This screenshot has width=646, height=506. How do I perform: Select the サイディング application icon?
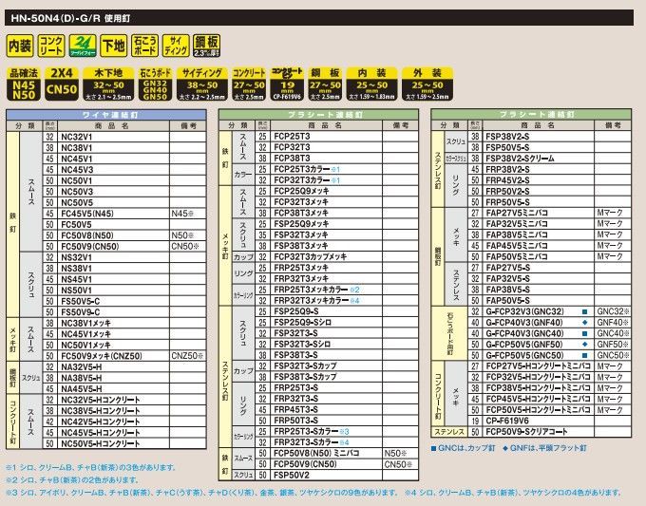176,45
